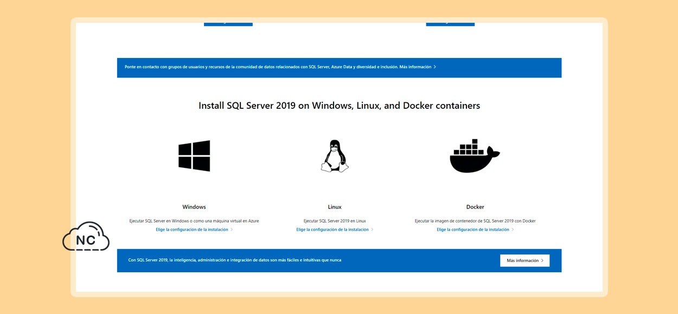
Task: Click the 'Linux' heading text
Action: point(335,207)
